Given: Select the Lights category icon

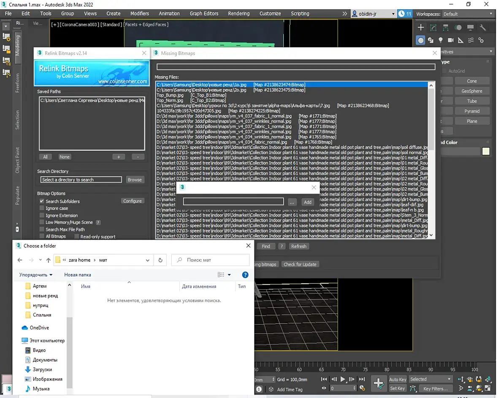Looking at the screenshot, I should (x=441, y=40).
